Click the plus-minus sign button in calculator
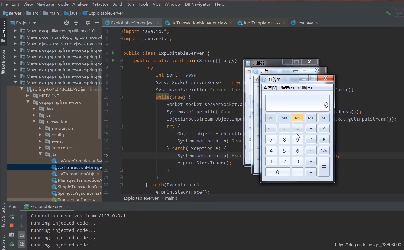Image resolution: width=404 pixels, height=250 pixels. coord(311,129)
